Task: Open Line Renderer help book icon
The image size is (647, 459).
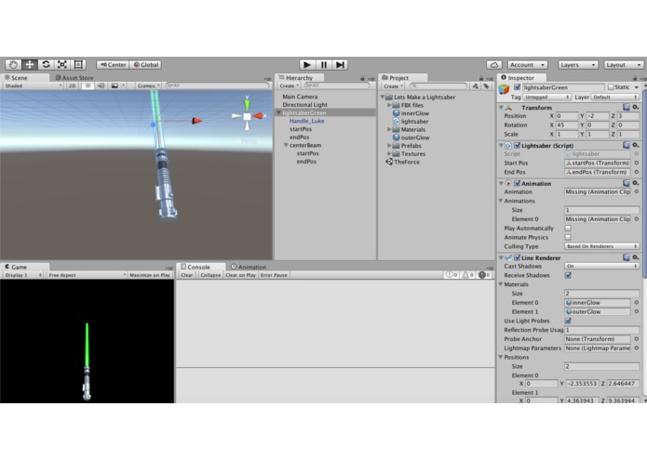Action: point(627,257)
